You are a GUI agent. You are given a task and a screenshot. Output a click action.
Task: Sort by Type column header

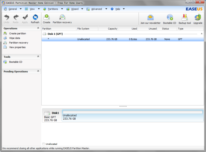190,29
